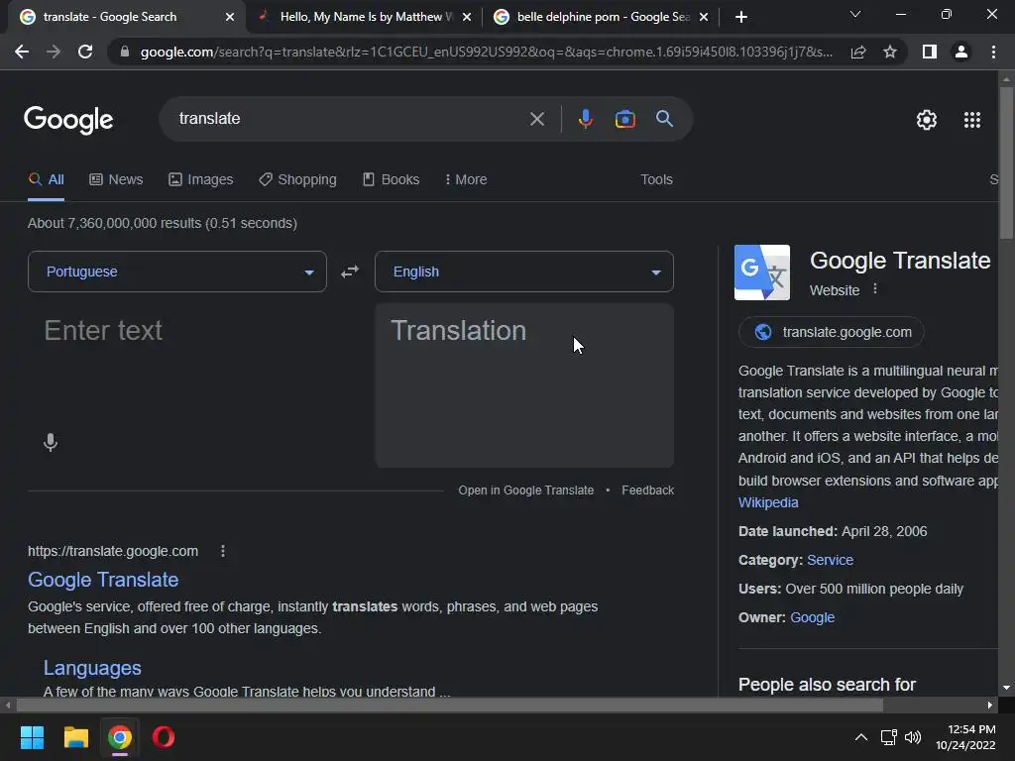
Task: Open the Google apps grid
Action: pyautogui.click(x=972, y=120)
